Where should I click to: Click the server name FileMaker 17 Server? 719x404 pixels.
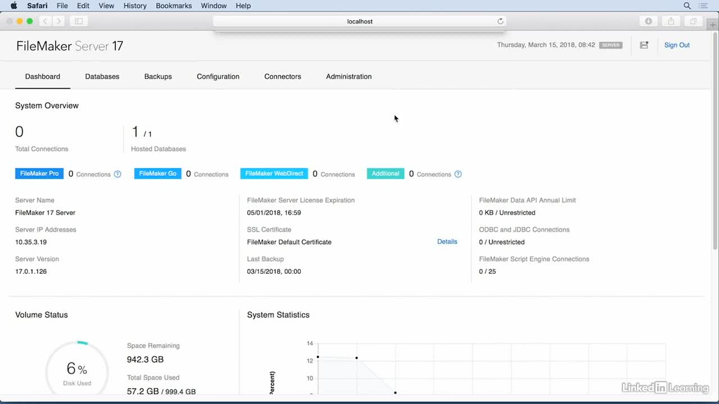(x=45, y=213)
